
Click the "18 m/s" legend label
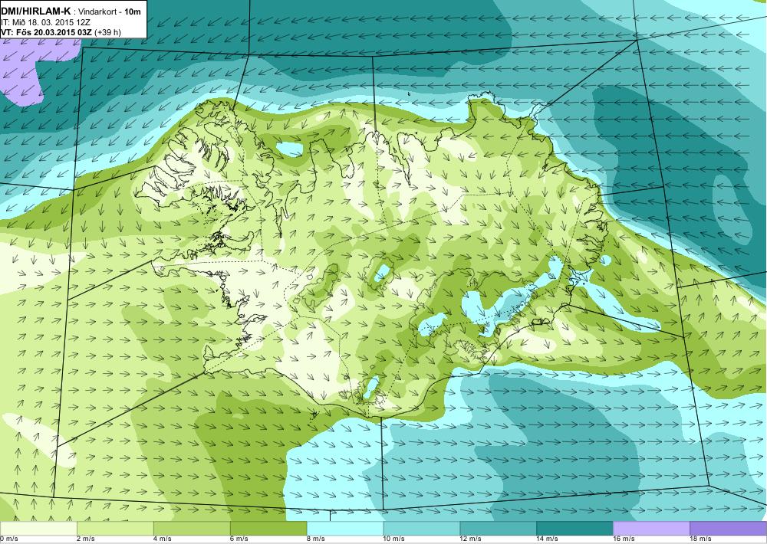click(x=700, y=539)
